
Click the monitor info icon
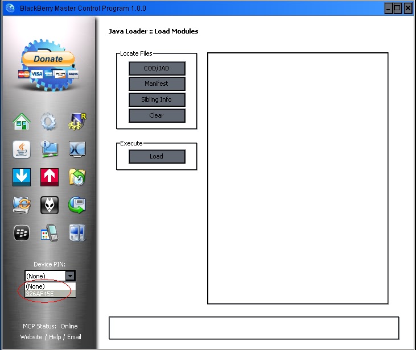pos(50,149)
